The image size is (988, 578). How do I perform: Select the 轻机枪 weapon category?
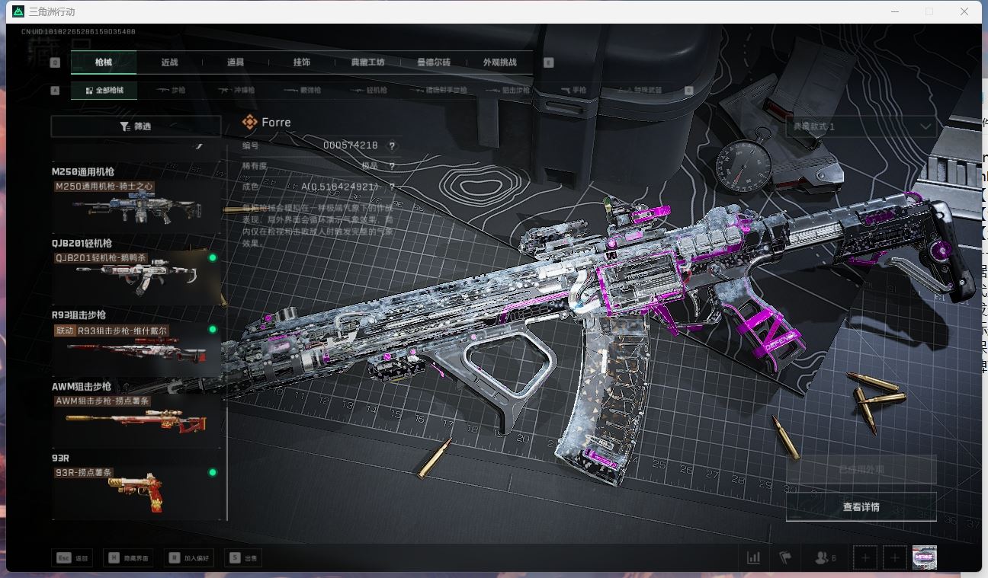click(x=370, y=91)
